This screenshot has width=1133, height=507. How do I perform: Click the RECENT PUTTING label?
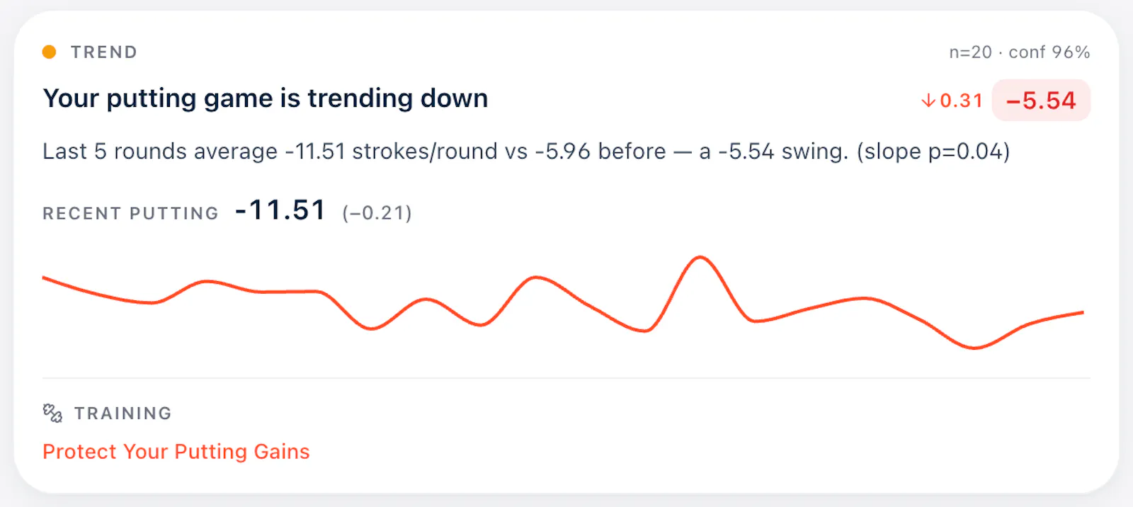131,214
